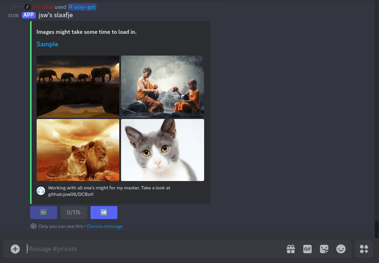Open the elephants sunset thumbnail
This screenshot has height=263, width=379.
(x=78, y=86)
